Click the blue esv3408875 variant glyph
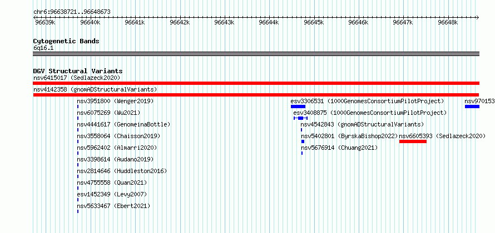 [x=300, y=118]
